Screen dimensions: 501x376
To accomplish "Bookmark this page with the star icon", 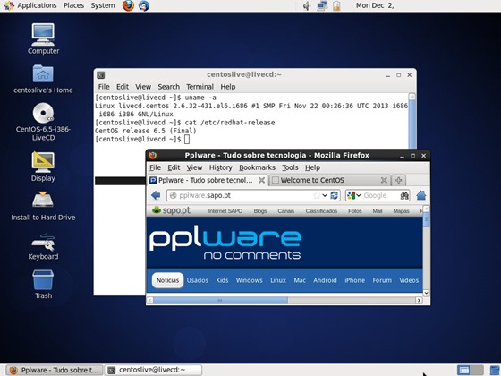I will click(317, 195).
